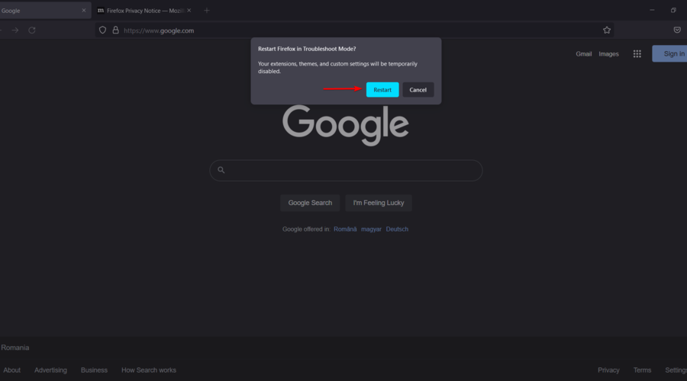Open the Advertising footer link
Viewport: 687px width, 381px height.
(50, 370)
